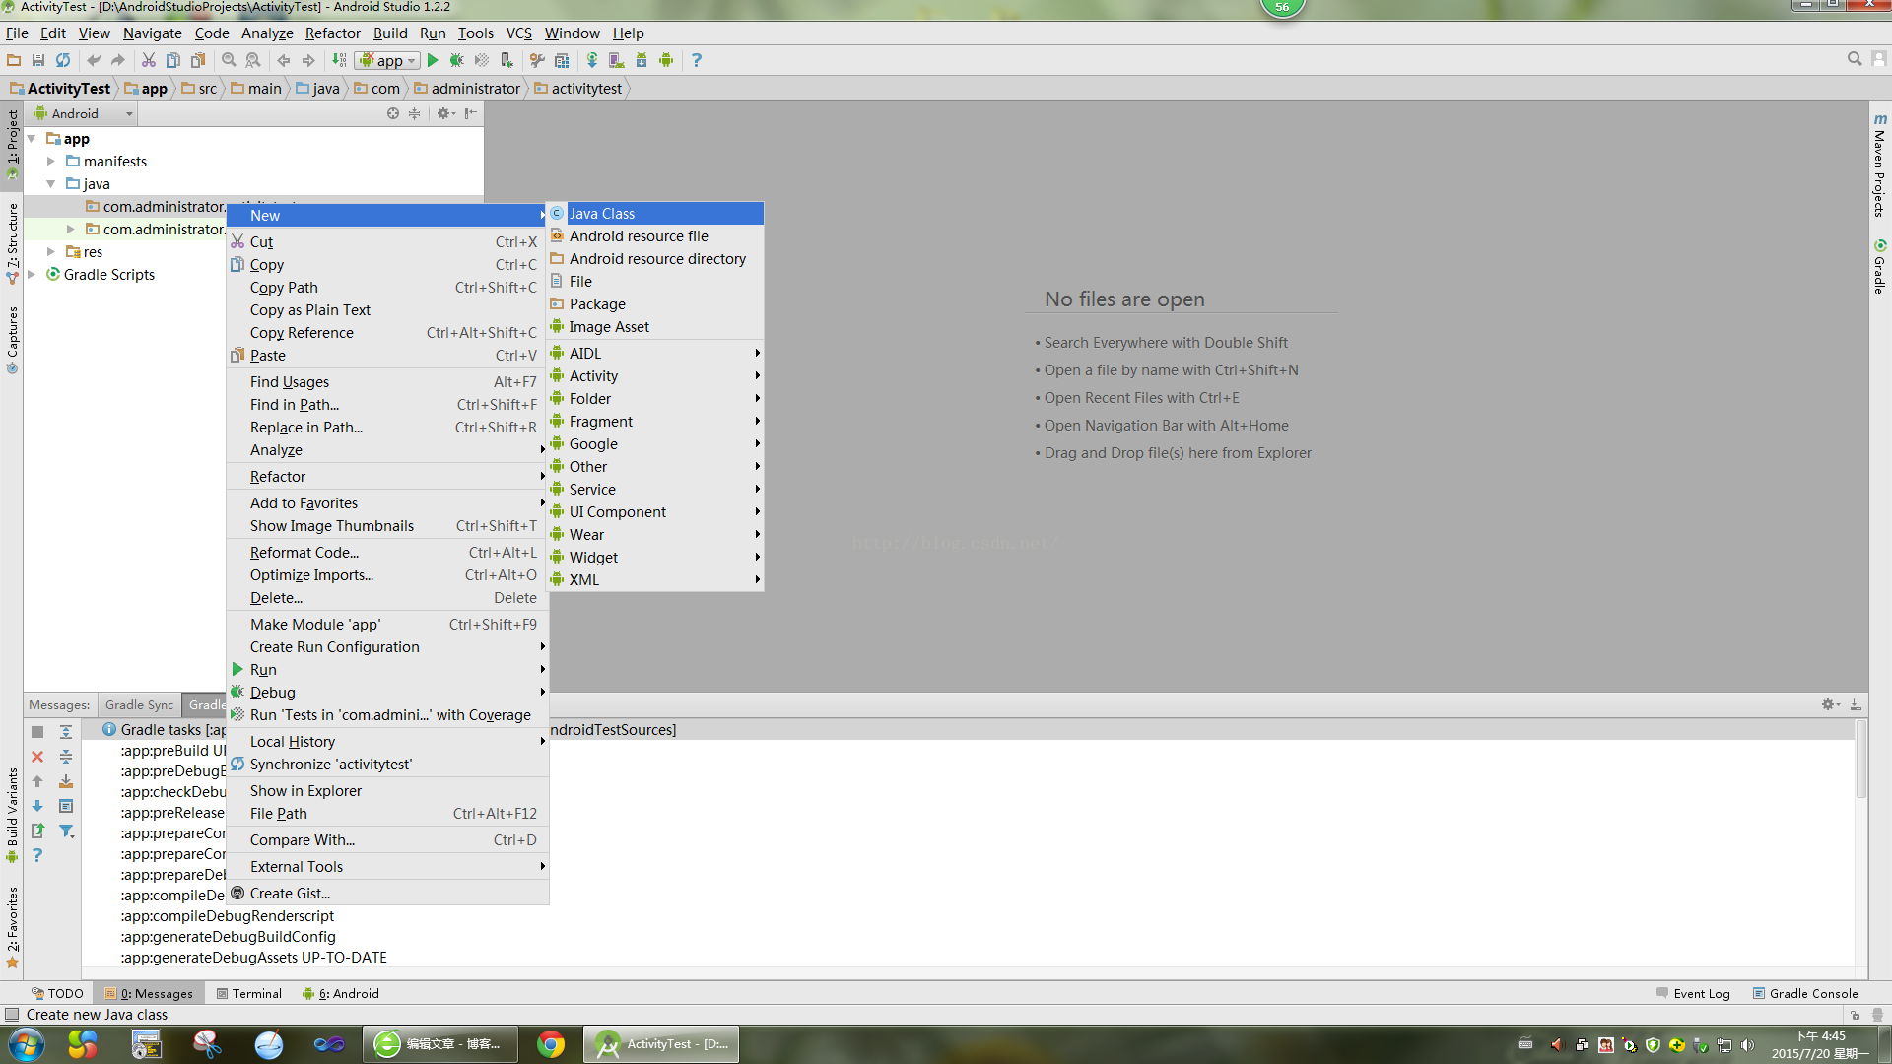Choose Copy Path from context menu

(x=387, y=288)
